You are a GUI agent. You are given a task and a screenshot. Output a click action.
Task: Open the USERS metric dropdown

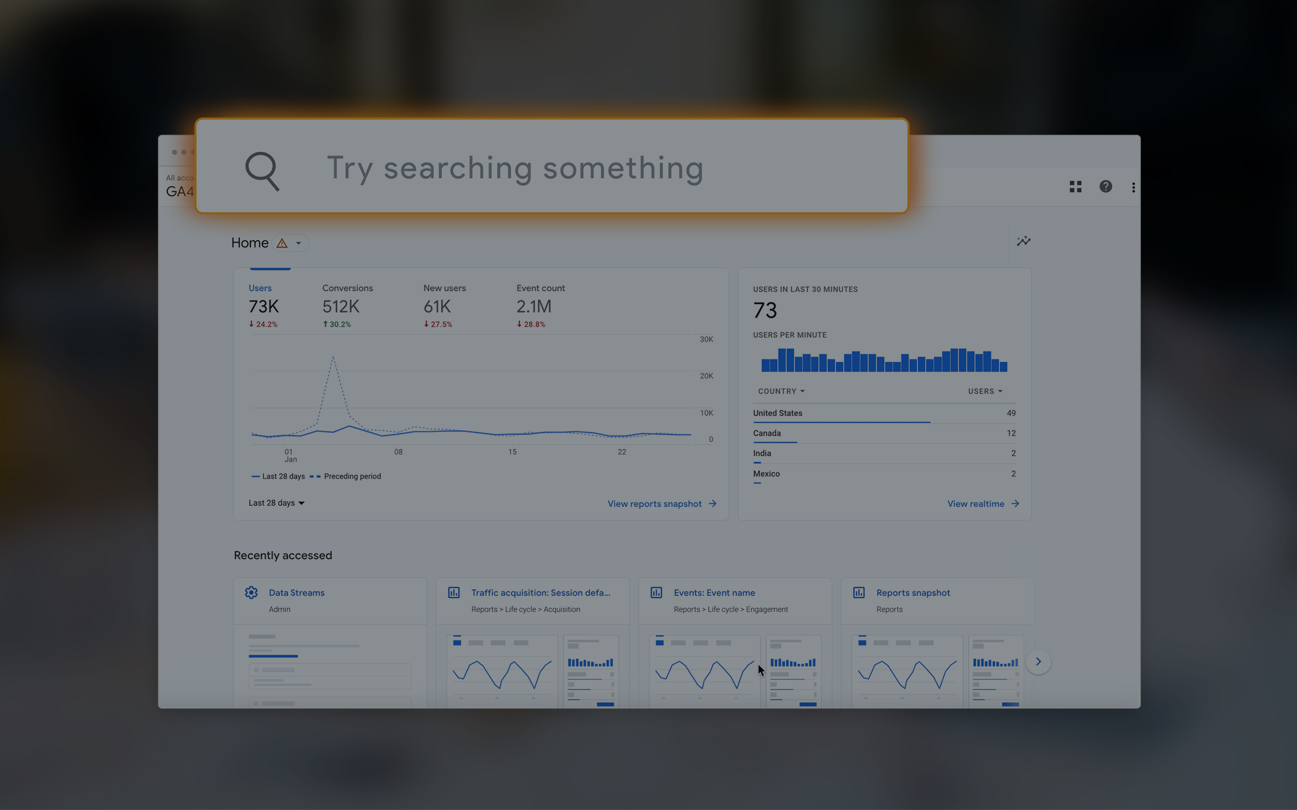(x=984, y=392)
